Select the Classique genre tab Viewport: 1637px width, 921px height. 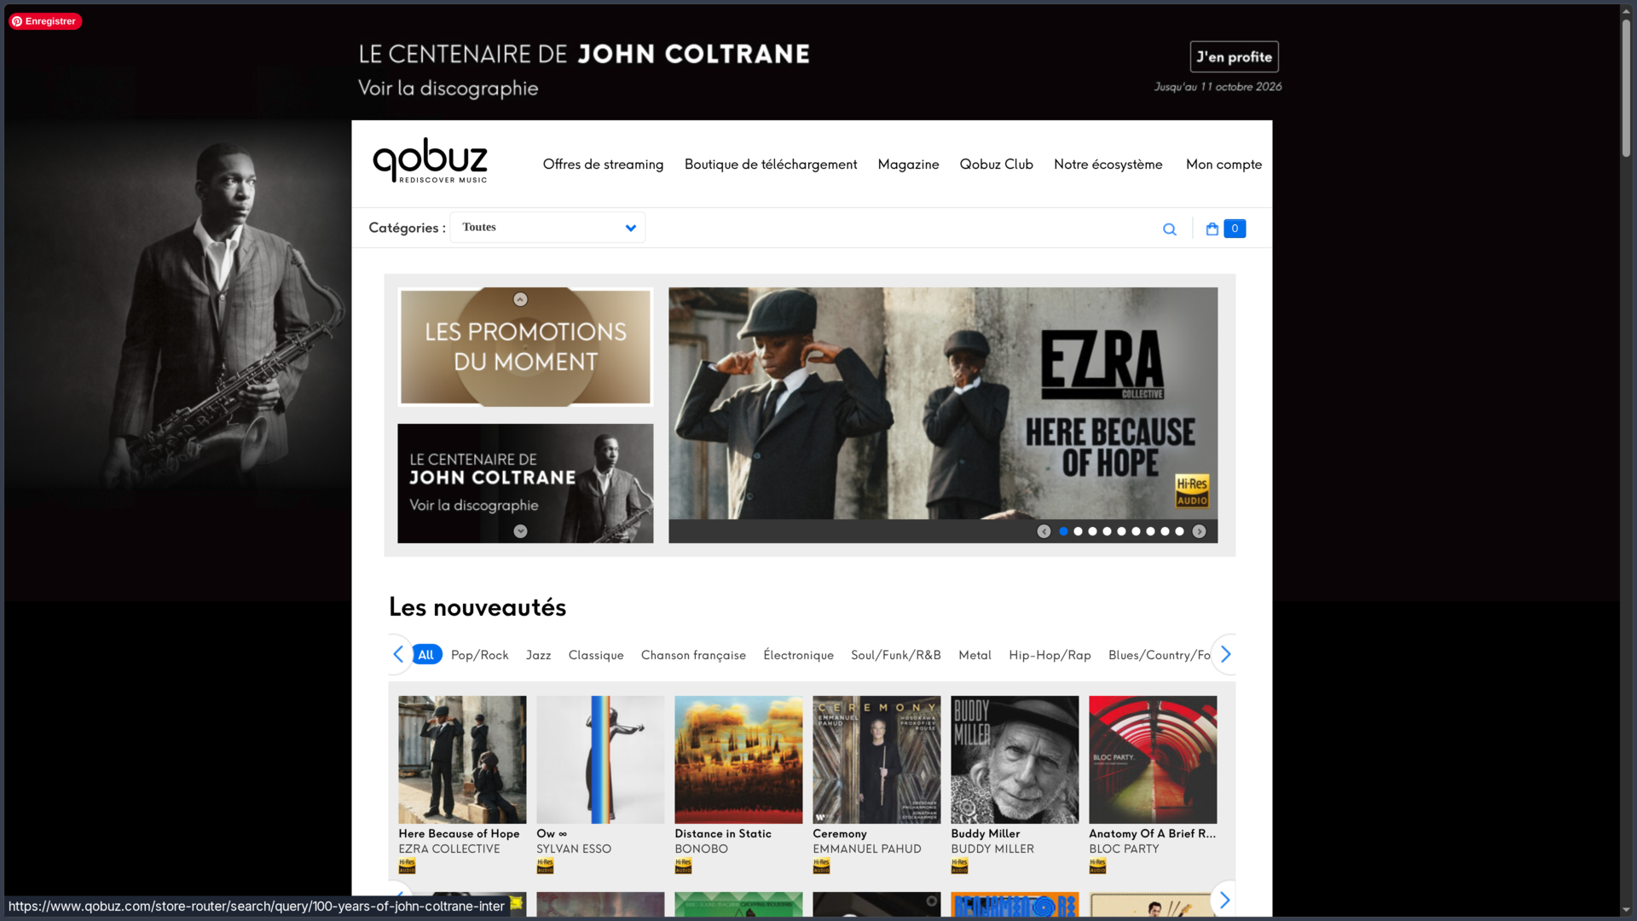coord(596,655)
